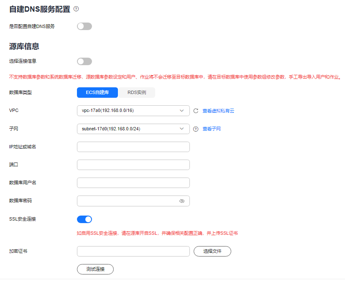
Task: Select the ECS自建库 tab
Action: [97, 92]
